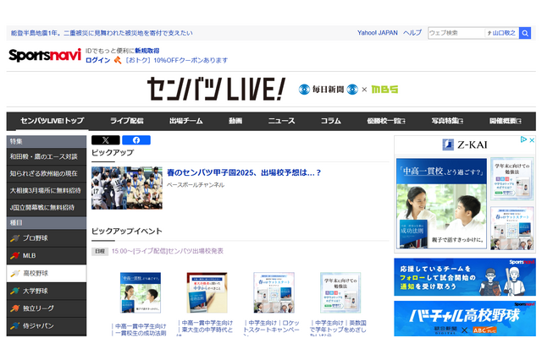Viewport: 542px width, 360px height.
Task: Open the 能登半島地震 donation headline link
Action: [x=102, y=33]
